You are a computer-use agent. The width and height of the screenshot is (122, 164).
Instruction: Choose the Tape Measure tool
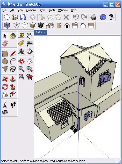tap(21, 36)
